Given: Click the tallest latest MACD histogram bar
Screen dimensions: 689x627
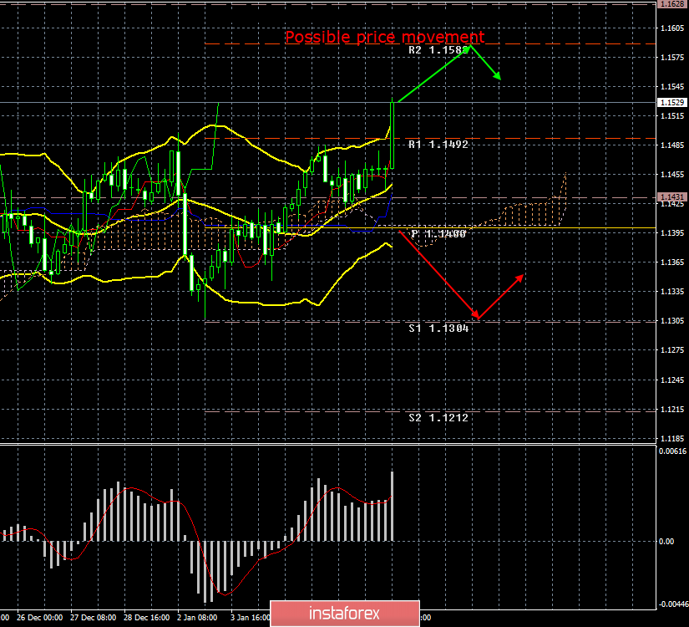Looking at the screenshot, I should pyautogui.click(x=392, y=506).
